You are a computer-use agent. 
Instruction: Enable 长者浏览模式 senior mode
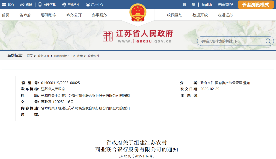pos(256,5)
